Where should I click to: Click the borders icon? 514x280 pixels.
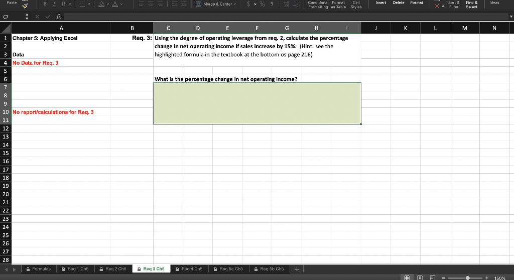(82, 4)
